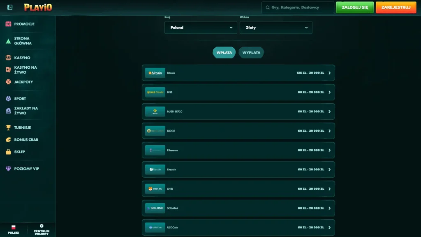Click the Sport ball icon
The width and height of the screenshot is (421, 237).
[x=8, y=99]
